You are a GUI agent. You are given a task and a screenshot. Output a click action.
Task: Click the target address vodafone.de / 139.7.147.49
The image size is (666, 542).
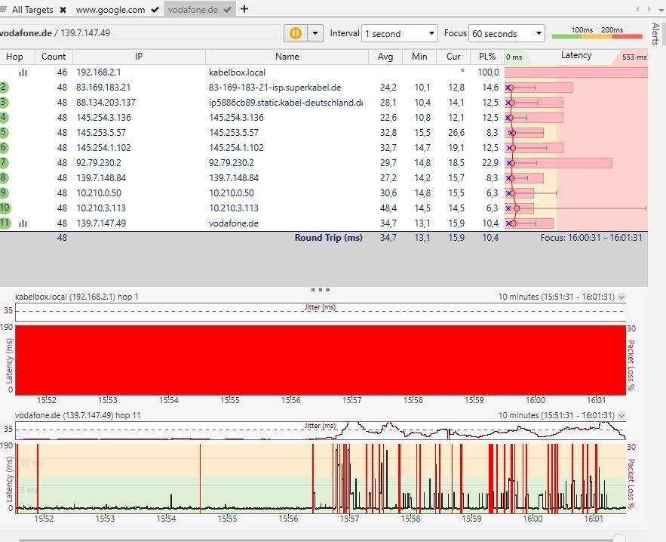pyautogui.click(x=55, y=33)
